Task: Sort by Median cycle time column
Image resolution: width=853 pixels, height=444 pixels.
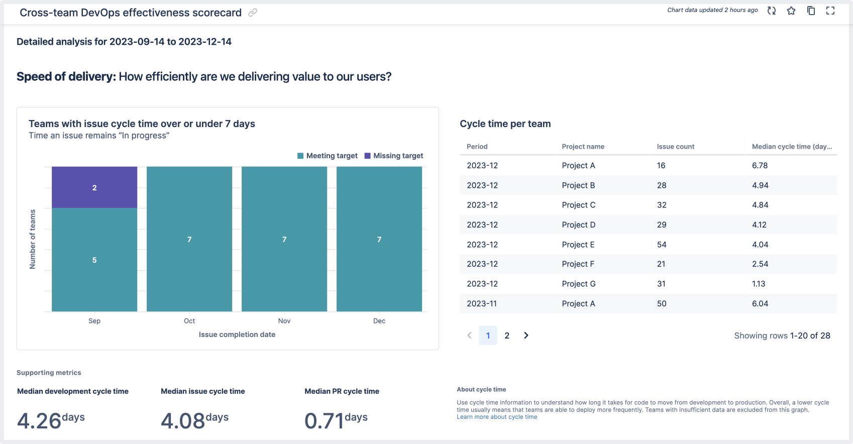Action: pos(792,147)
